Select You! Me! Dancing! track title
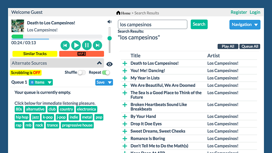This screenshot has height=153, width=272. (x=148, y=71)
